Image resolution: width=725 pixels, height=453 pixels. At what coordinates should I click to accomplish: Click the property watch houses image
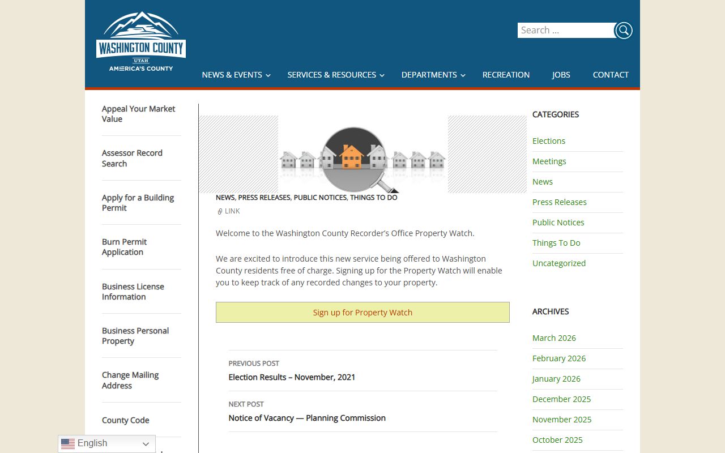coord(362,155)
